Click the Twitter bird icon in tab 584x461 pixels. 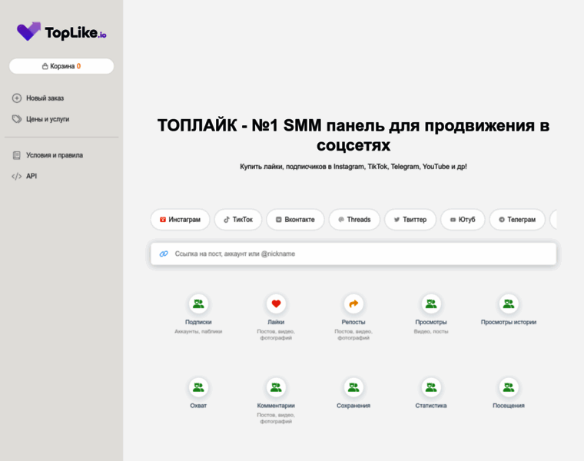click(x=397, y=220)
